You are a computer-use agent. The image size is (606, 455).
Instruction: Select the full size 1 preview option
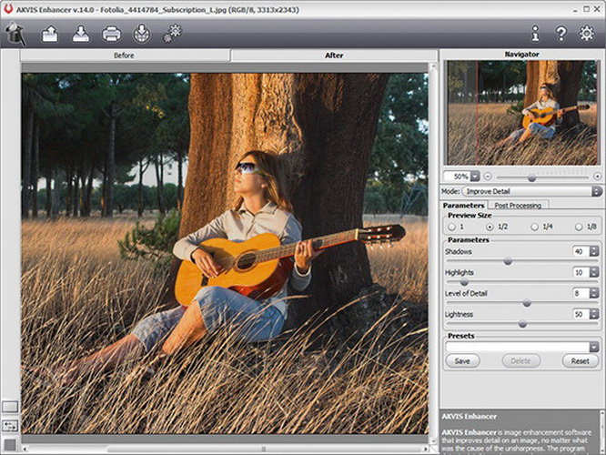(x=450, y=226)
